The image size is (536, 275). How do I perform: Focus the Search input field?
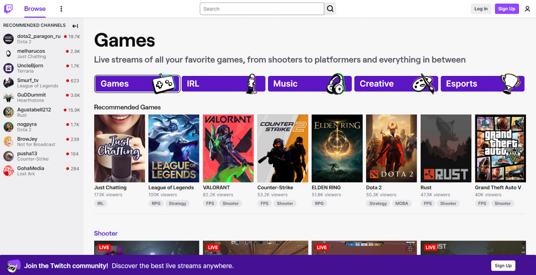coord(262,9)
